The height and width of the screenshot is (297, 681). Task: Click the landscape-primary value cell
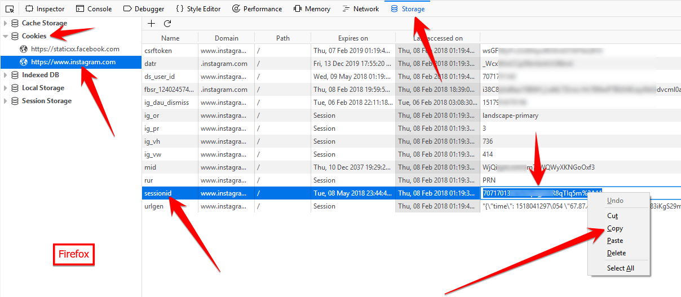tap(510, 116)
